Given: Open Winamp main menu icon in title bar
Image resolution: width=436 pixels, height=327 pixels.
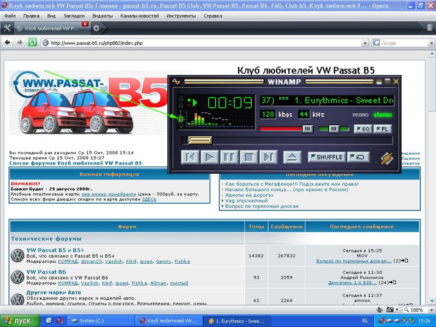Looking at the screenshot, I should click(175, 81).
